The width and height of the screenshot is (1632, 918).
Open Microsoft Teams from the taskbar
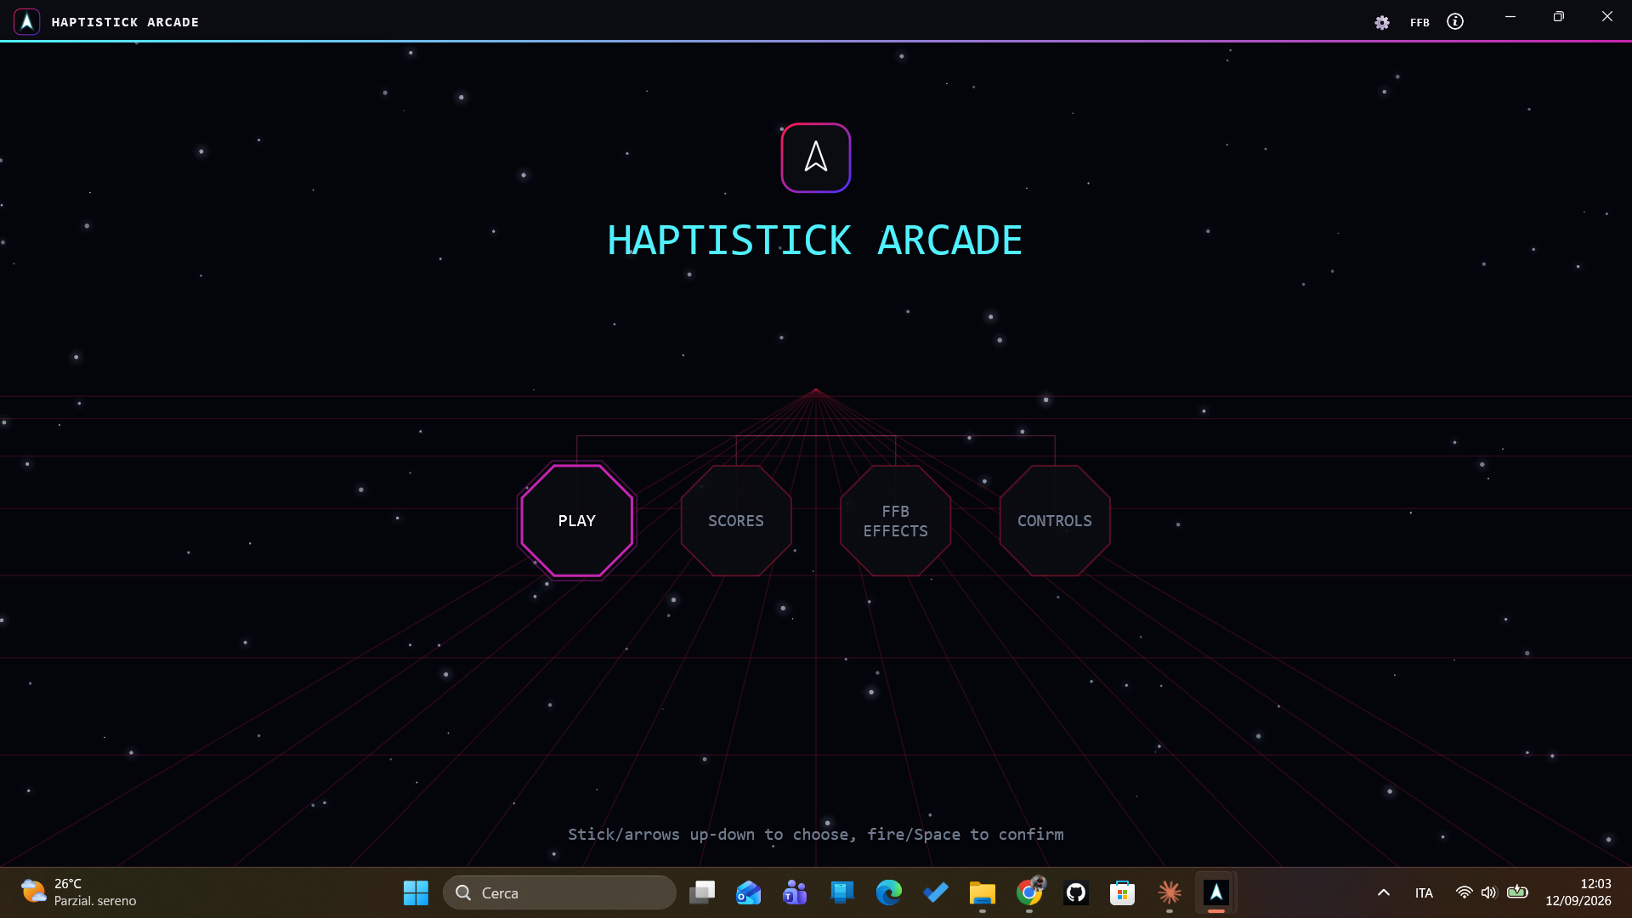pos(796,892)
